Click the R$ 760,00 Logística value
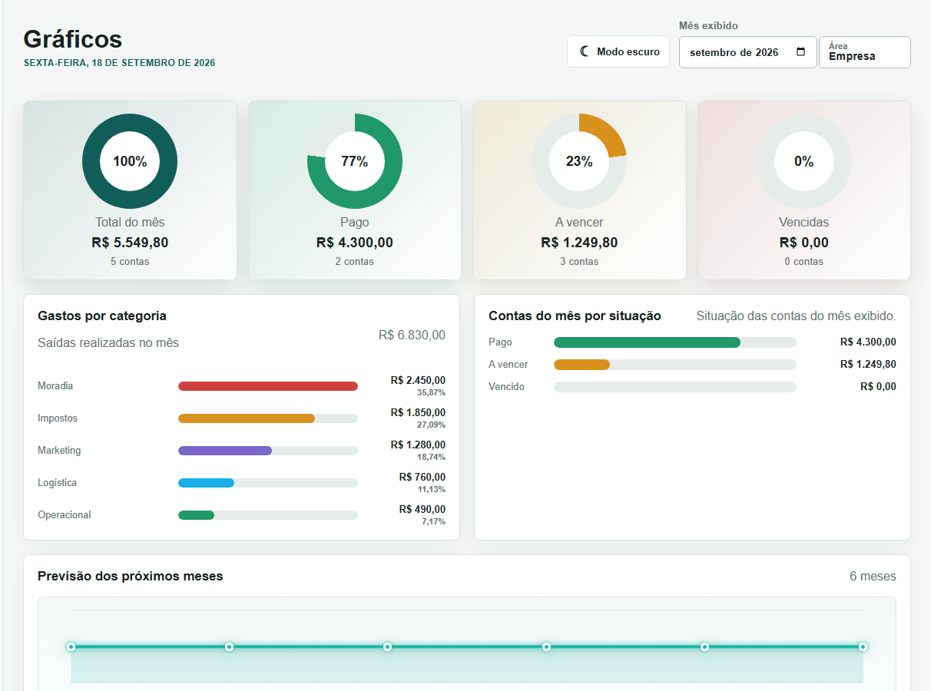 pyautogui.click(x=422, y=477)
